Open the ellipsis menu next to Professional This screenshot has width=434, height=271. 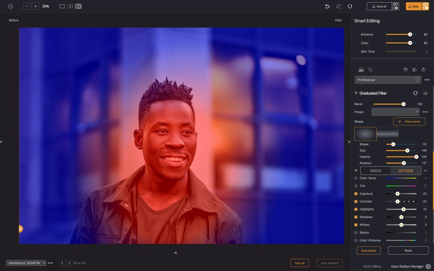(x=427, y=79)
